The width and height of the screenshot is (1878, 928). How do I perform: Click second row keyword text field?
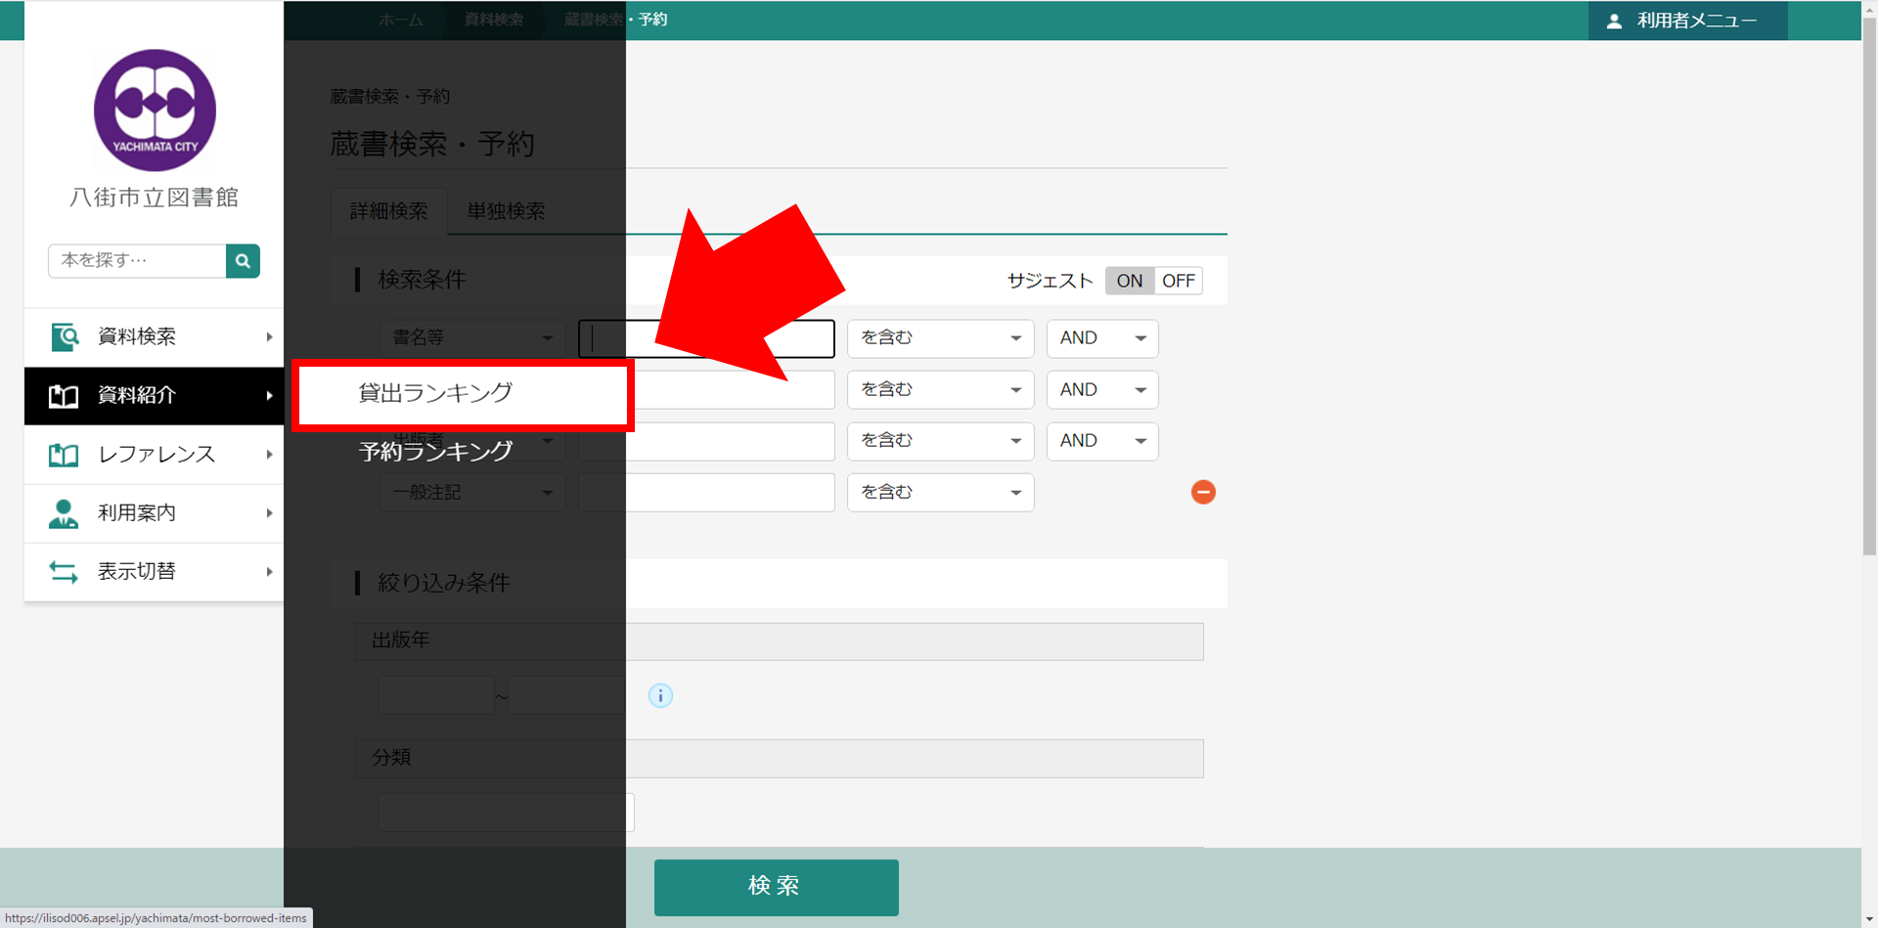(x=706, y=390)
